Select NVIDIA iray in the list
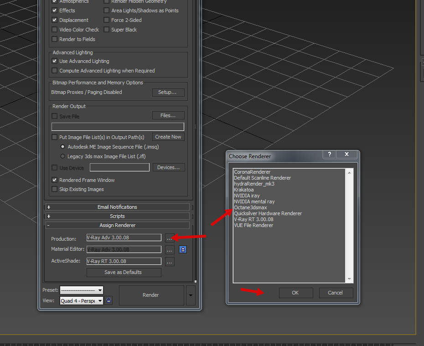The height and width of the screenshot is (346, 424). (x=247, y=196)
